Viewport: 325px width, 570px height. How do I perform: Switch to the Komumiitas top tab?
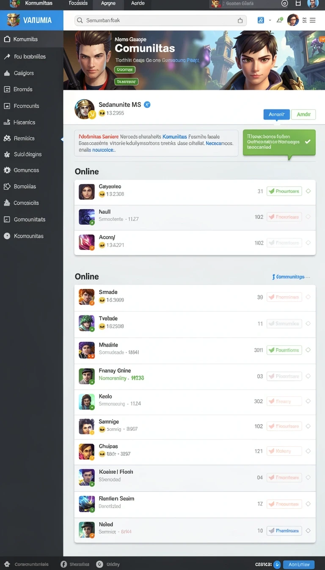pyautogui.click(x=39, y=3)
